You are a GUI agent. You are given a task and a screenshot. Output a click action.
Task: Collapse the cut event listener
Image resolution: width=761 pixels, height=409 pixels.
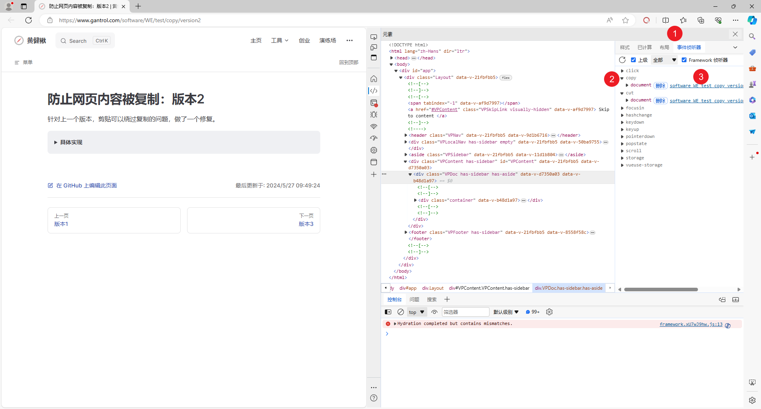622,93
